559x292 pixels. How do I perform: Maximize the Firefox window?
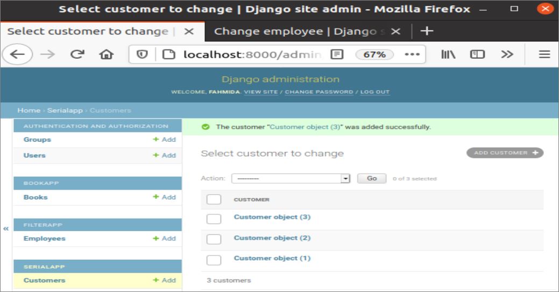(514, 9)
